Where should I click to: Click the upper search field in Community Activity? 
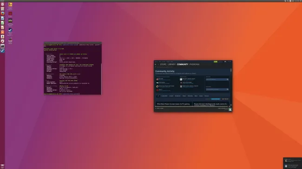tap(217, 79)
